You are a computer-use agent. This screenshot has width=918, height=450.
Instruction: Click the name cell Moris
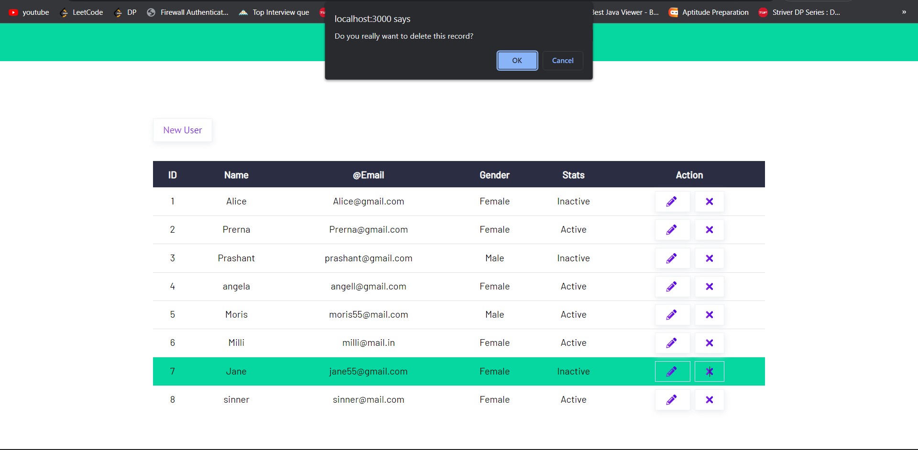[236, 315]
